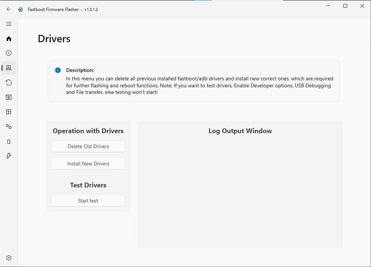Open the partitions grid icon in sidebar

tap(8, 111)
